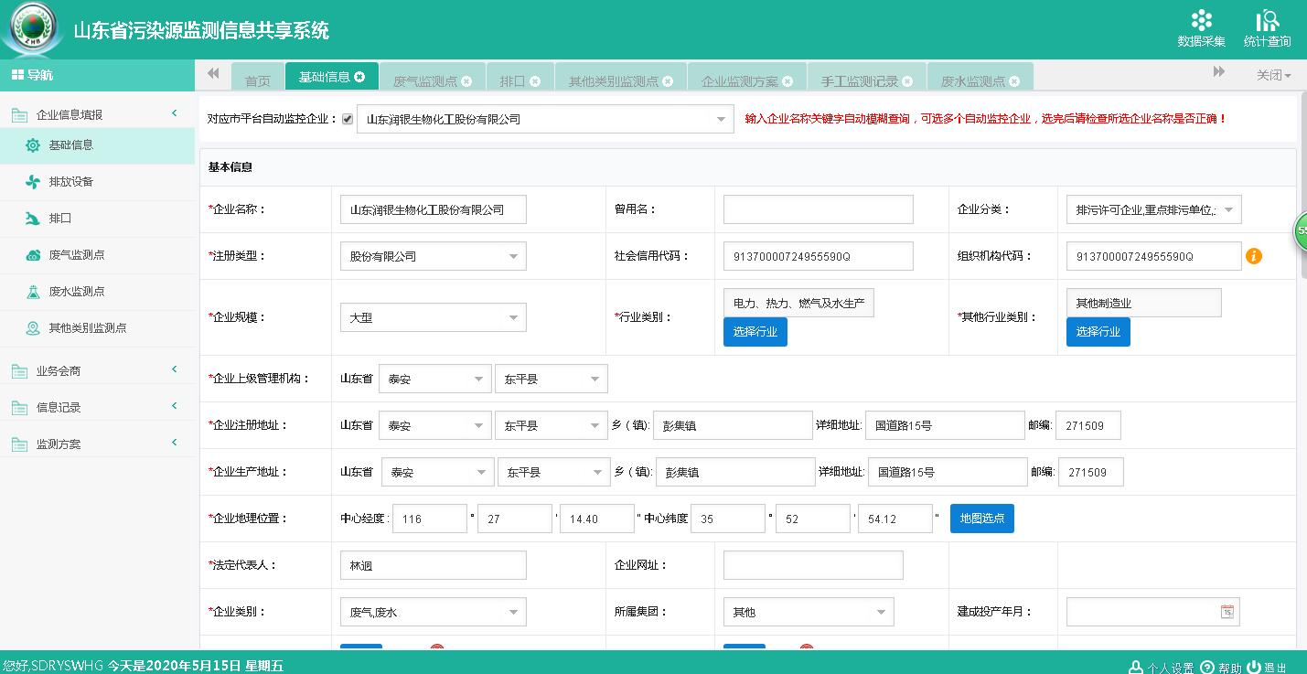
Task: Click the 排放设备 fan icon in sidebar
Action: click(33, 182)
